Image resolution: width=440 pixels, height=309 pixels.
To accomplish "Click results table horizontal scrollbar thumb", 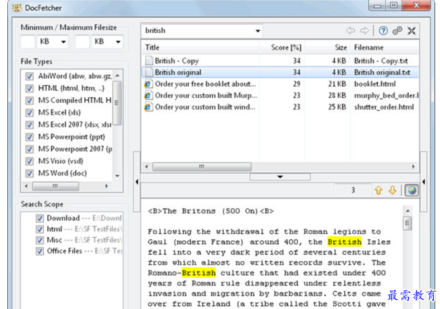I will (x=202, y=167).
